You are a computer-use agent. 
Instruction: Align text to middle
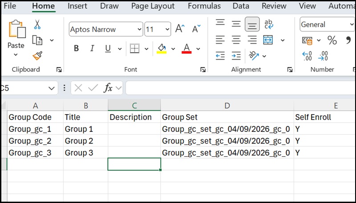pyautogui.click(x=236, y=24)
